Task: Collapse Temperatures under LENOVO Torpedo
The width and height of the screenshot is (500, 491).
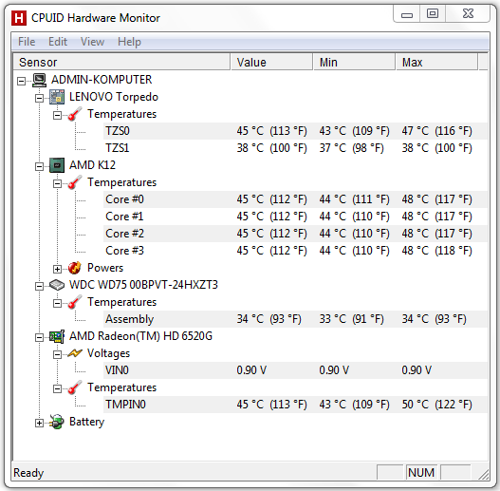Action: 57,115
